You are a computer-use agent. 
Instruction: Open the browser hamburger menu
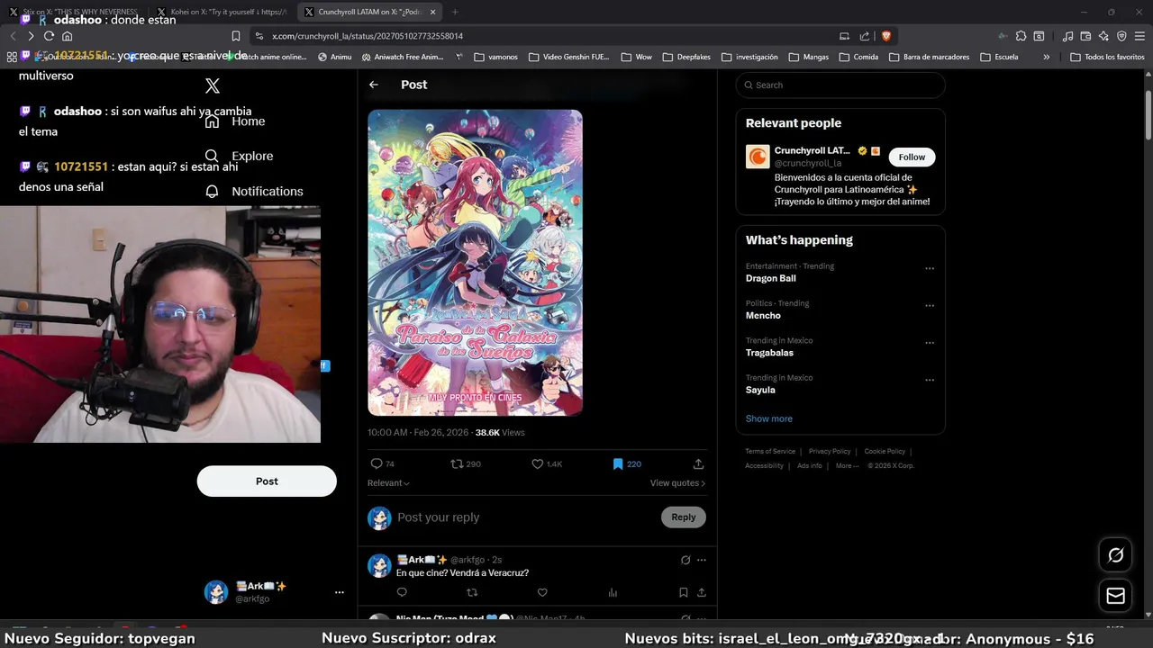pos(1139,36)
